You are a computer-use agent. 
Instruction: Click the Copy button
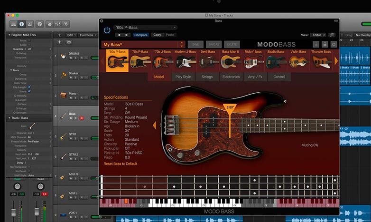coord(157,35)
